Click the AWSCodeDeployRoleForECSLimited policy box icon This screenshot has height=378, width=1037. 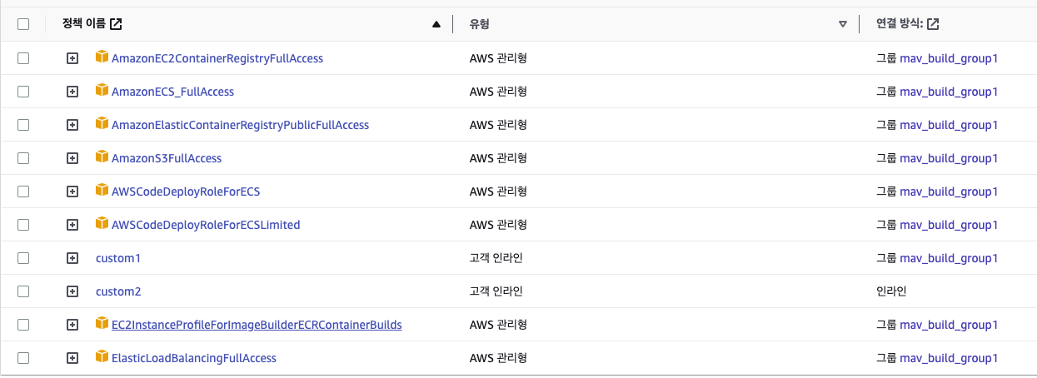tap(102, 223)
